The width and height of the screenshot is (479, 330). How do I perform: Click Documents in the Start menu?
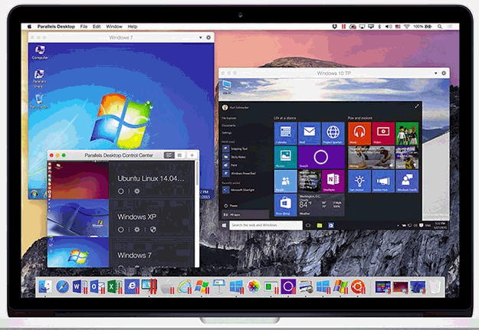coord(228,126)
